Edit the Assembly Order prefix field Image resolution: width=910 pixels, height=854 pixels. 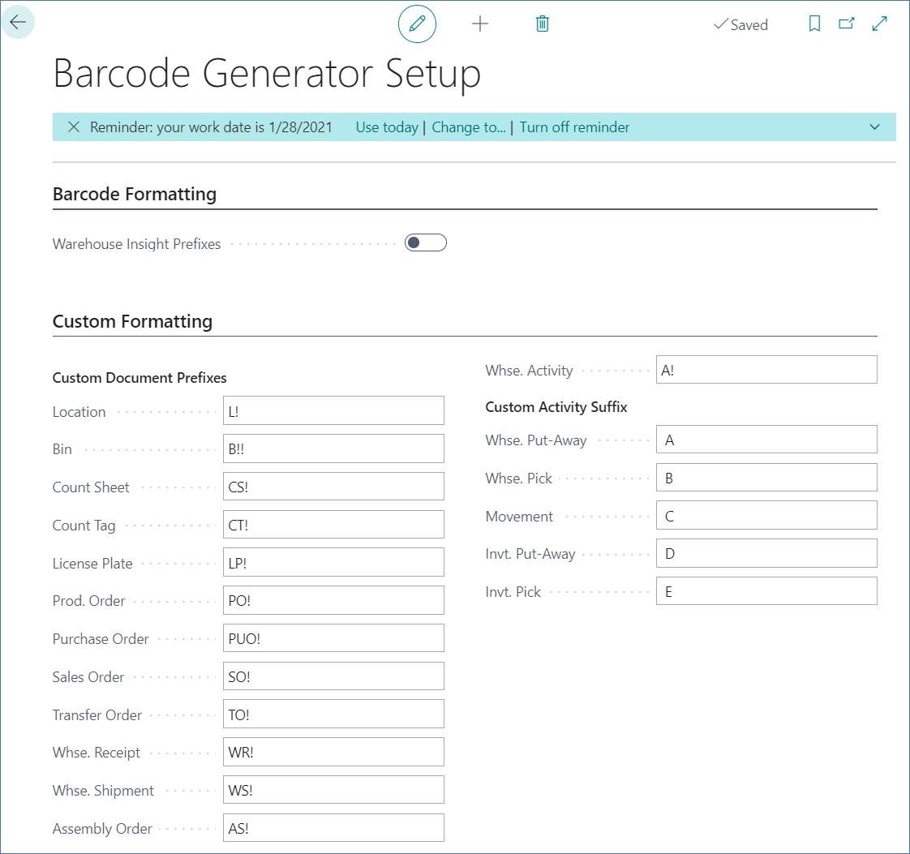333,828
